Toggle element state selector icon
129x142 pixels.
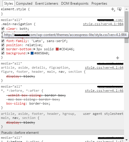(119, 9)
